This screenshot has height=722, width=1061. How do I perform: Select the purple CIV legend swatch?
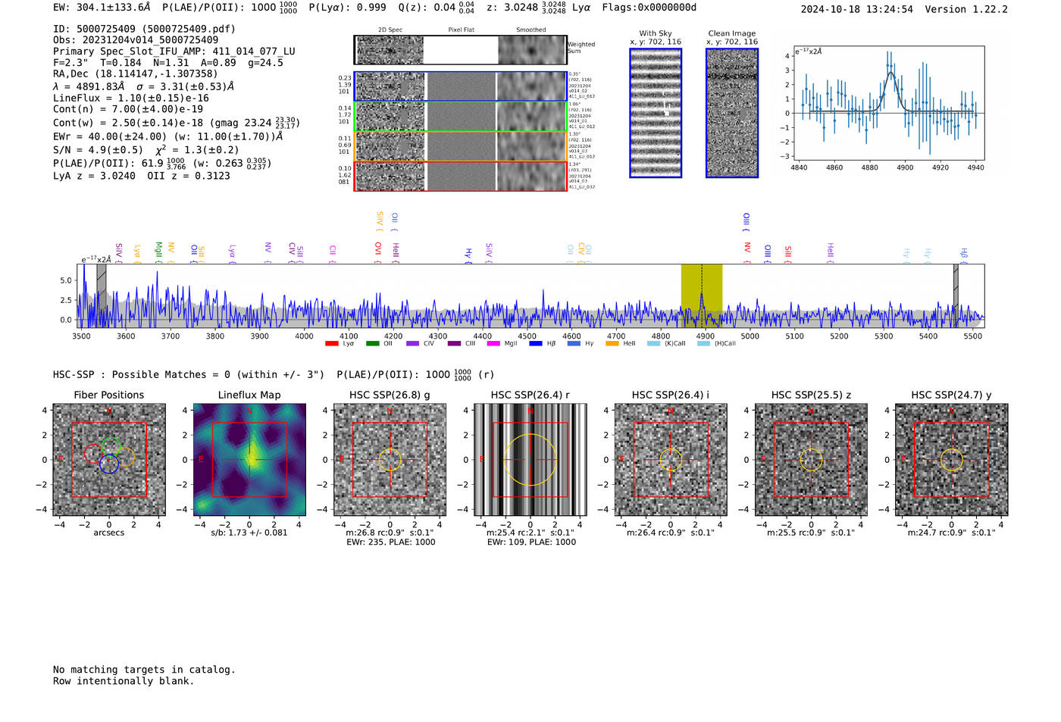[x=412, y=344]
